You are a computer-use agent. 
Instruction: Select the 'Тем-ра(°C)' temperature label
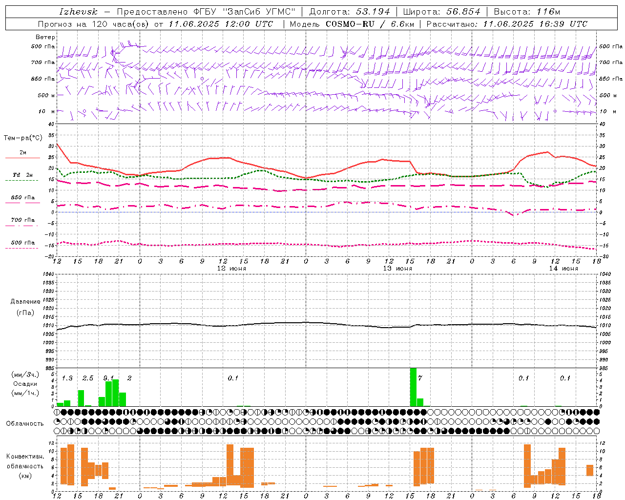23,138
